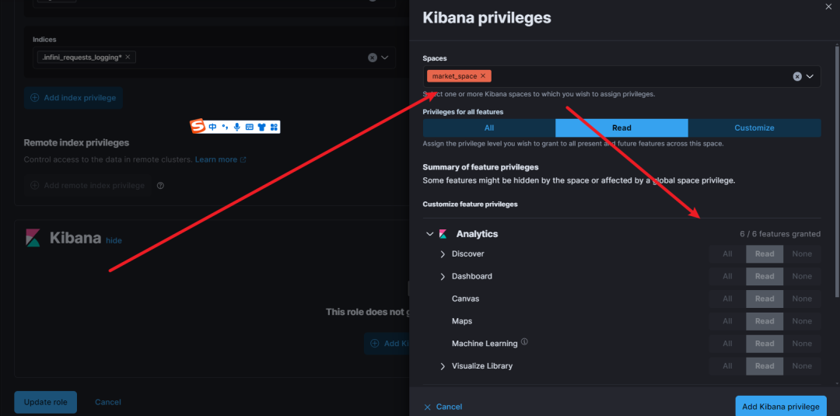
Task: Open the IME skin shirt icon
Action: 261,127
